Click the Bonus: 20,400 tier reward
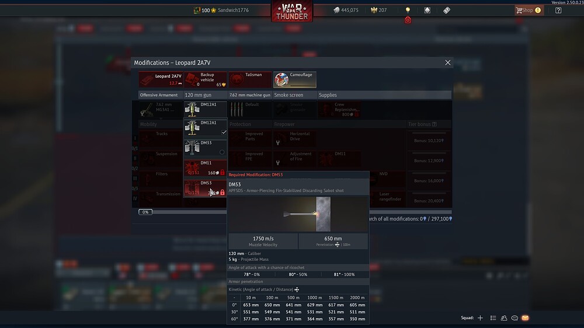This screenshot has width=584, height=328. (429, 201)
